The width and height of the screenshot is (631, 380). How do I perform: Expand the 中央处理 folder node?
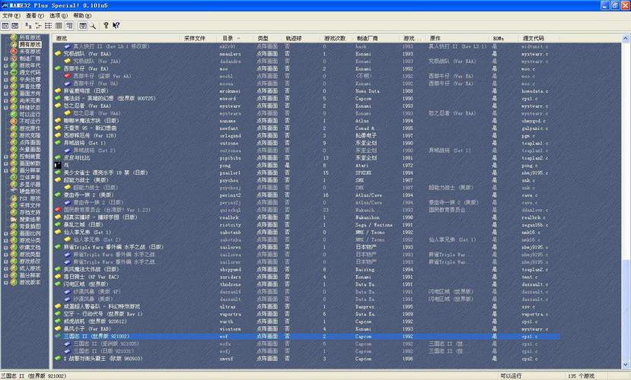coord(5,80)
